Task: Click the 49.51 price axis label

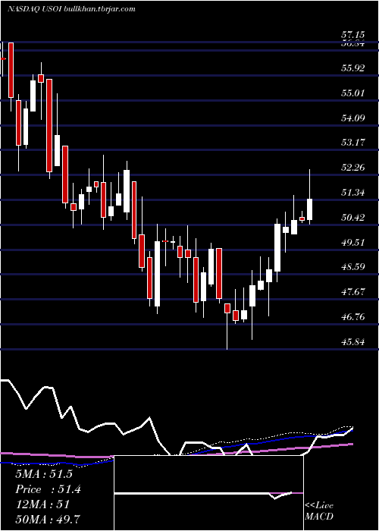Action: click(x=353, y=242)
